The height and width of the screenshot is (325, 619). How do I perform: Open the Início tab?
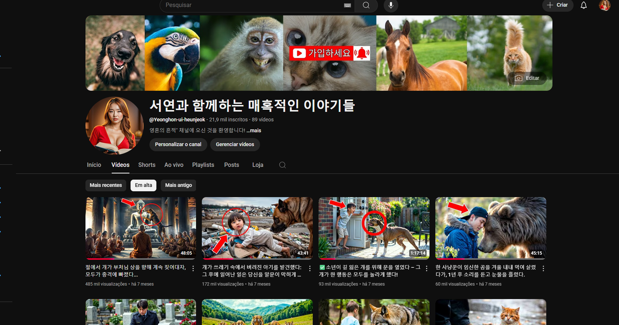click(x=94, y=165)
